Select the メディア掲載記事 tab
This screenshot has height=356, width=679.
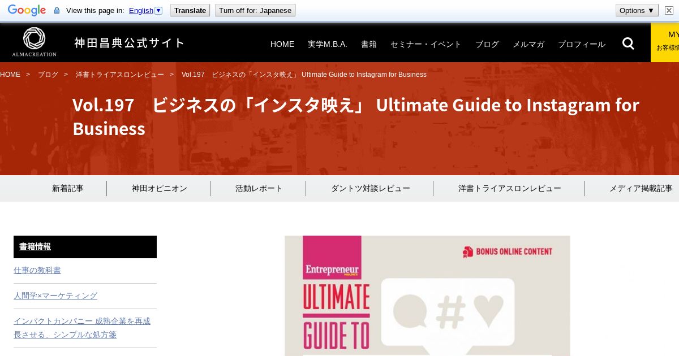click(641, 188)
